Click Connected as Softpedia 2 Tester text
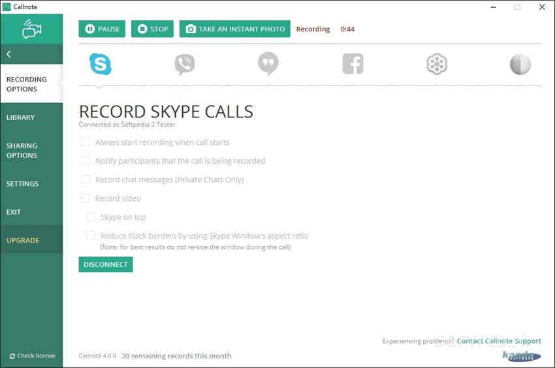The height and width of the screenshot is (368, 555). point(127,125)
